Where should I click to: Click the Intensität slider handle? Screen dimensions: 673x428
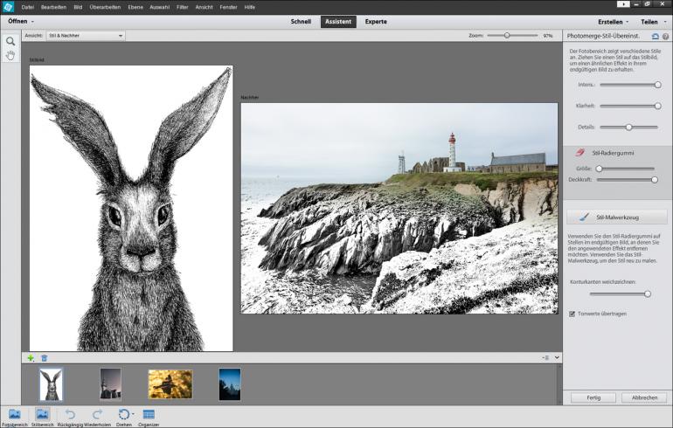pyautogui.click(x=657, y=85)
